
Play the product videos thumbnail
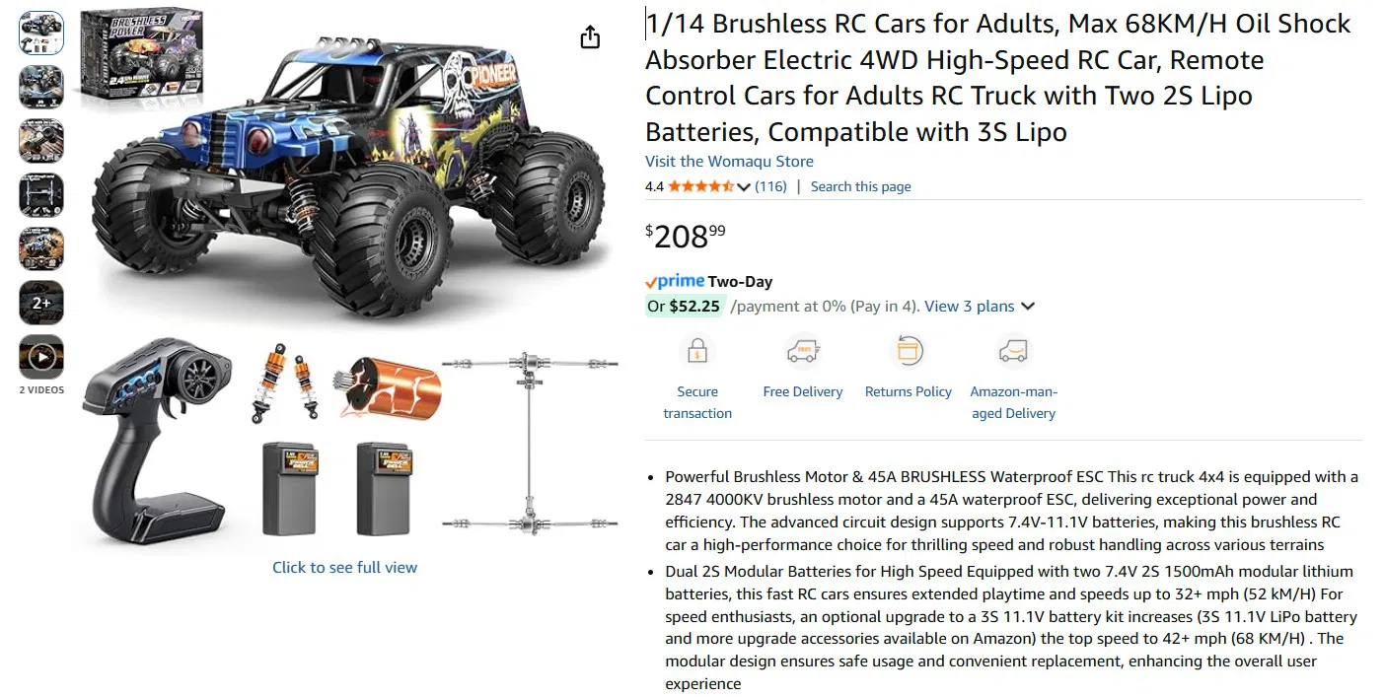41,357
